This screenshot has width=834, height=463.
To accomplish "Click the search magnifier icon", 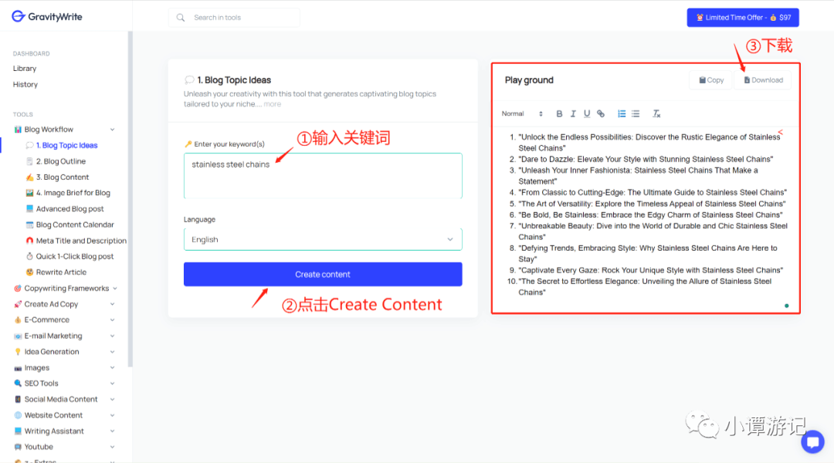I will click(x=181, y=18).
